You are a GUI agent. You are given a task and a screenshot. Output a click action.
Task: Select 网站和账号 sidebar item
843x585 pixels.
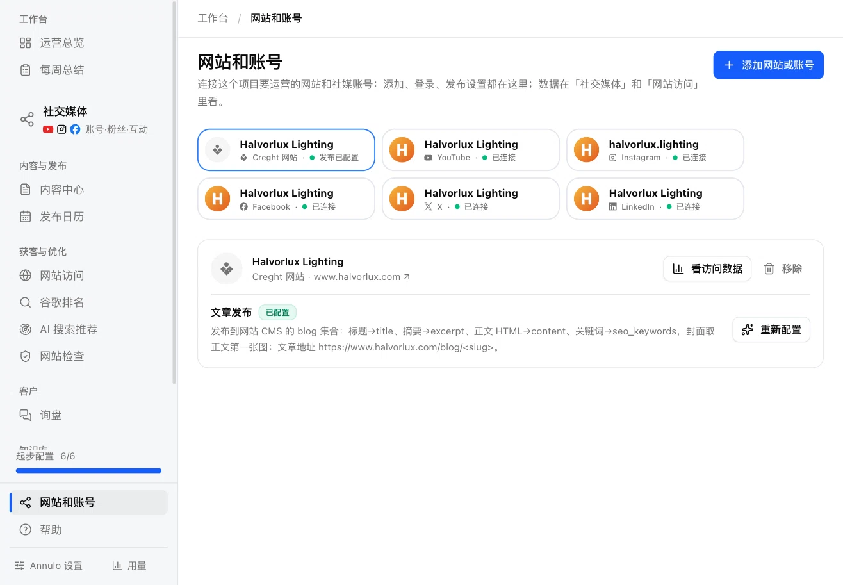(88, 502)
